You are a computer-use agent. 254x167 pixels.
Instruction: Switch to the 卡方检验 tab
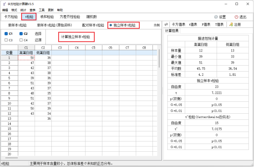point(11,17)
